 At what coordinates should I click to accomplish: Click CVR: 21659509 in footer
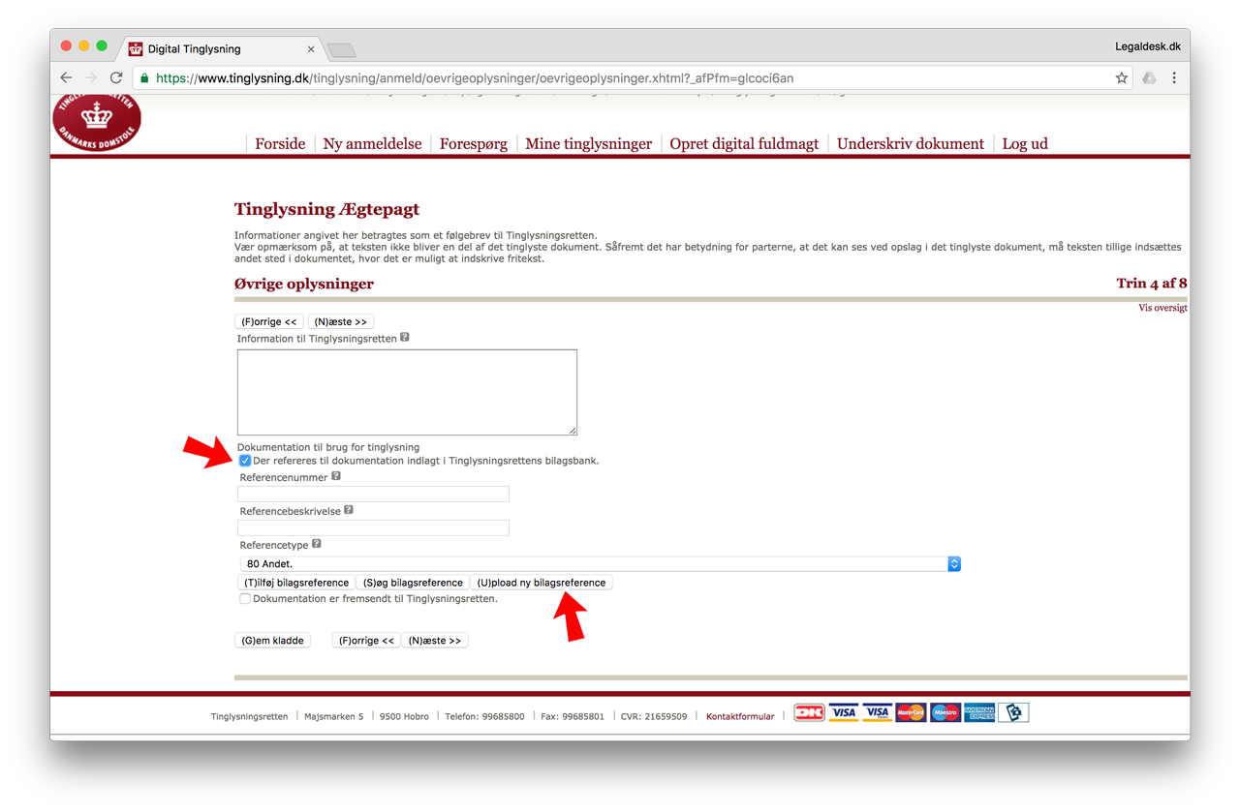coord(655,716)
